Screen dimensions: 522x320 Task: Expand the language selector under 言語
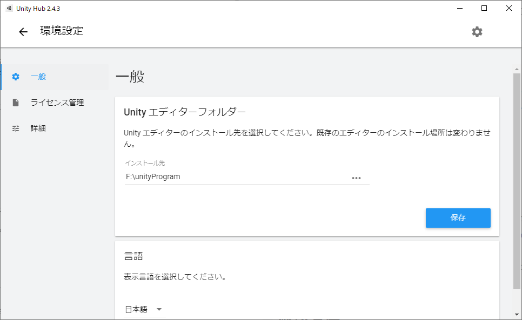pos(144,309)
